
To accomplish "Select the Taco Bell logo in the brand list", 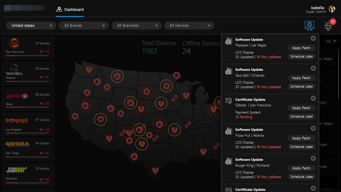I will coord(14,70).
